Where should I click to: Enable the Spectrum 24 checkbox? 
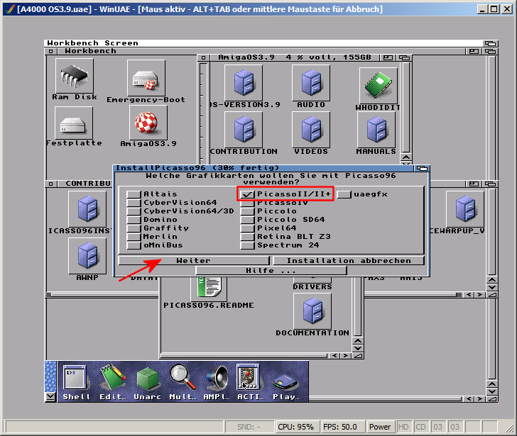tap(247, 245)
